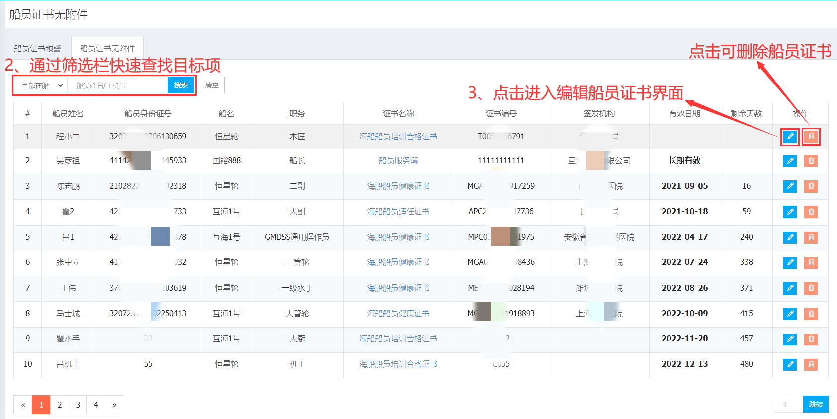Open 陈志鹏's 海船船员健康证书 link

398,186
